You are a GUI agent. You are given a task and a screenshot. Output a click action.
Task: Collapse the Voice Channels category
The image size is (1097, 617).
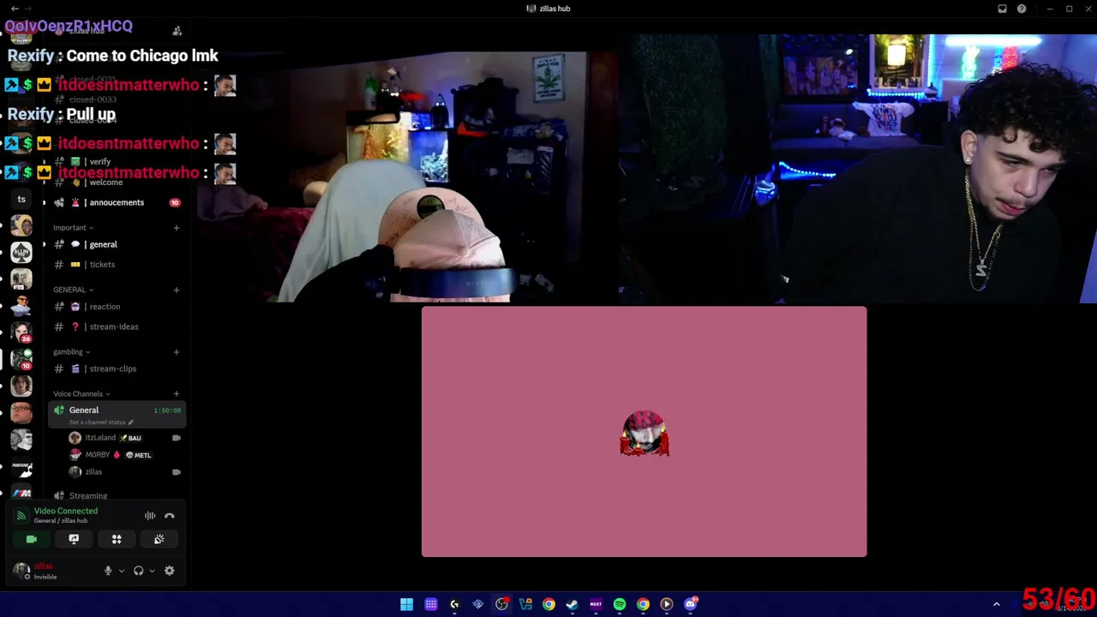click(x=81, y=393)
